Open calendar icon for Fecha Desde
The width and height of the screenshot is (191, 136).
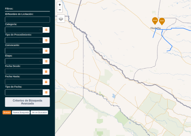coord(46,71)
